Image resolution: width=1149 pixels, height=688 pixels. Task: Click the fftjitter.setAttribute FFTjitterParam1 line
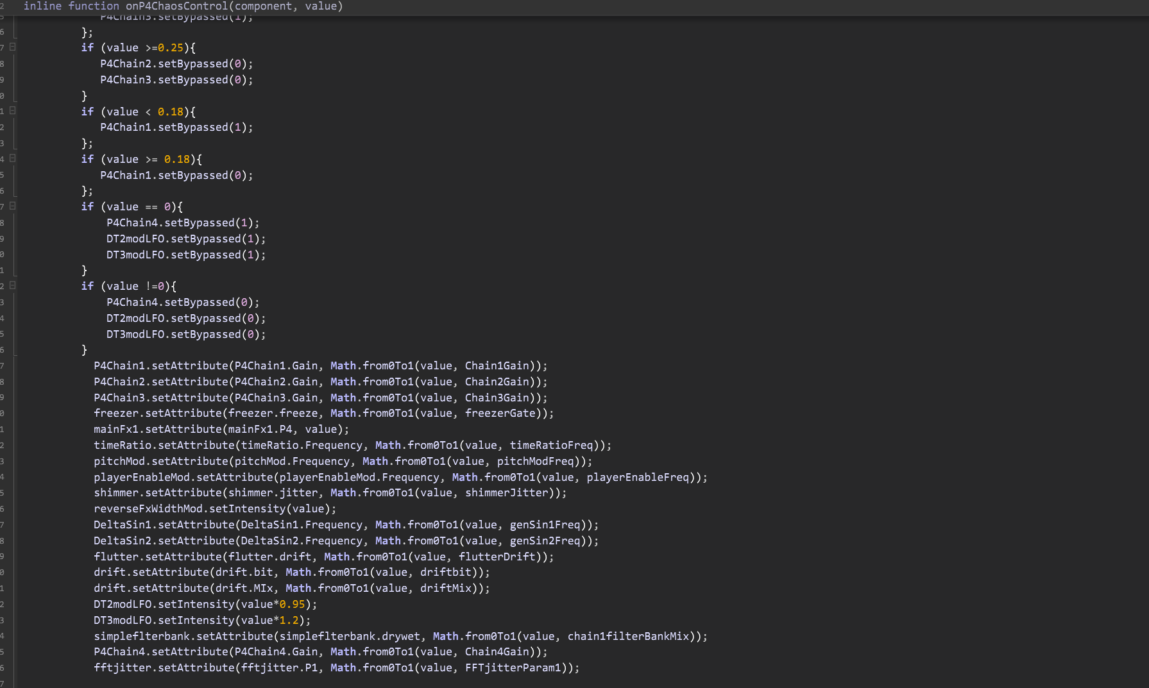pyautogui.click(x=337, y=667)
